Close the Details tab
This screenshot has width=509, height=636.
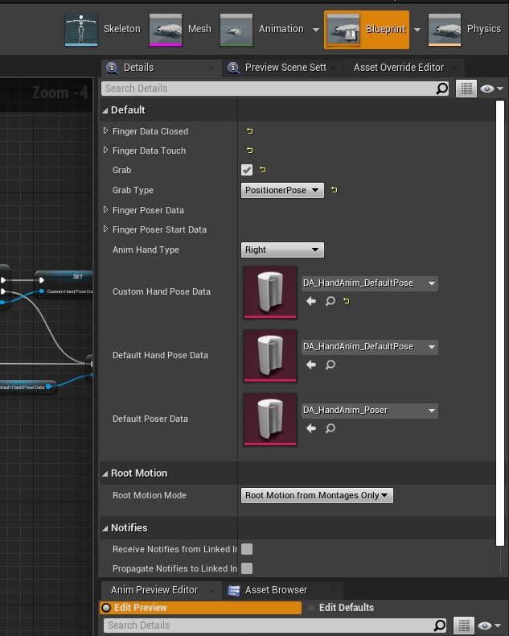[x=211, y=68]
